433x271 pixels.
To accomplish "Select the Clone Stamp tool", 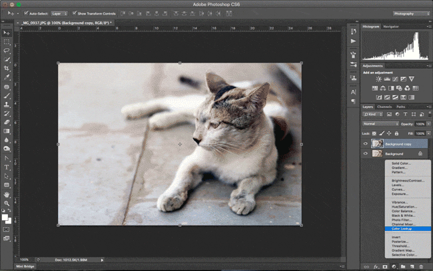I will point(7,105).
